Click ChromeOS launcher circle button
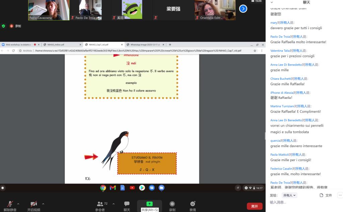The width and height of the screenshot is (343, 212). click(3, 188)
